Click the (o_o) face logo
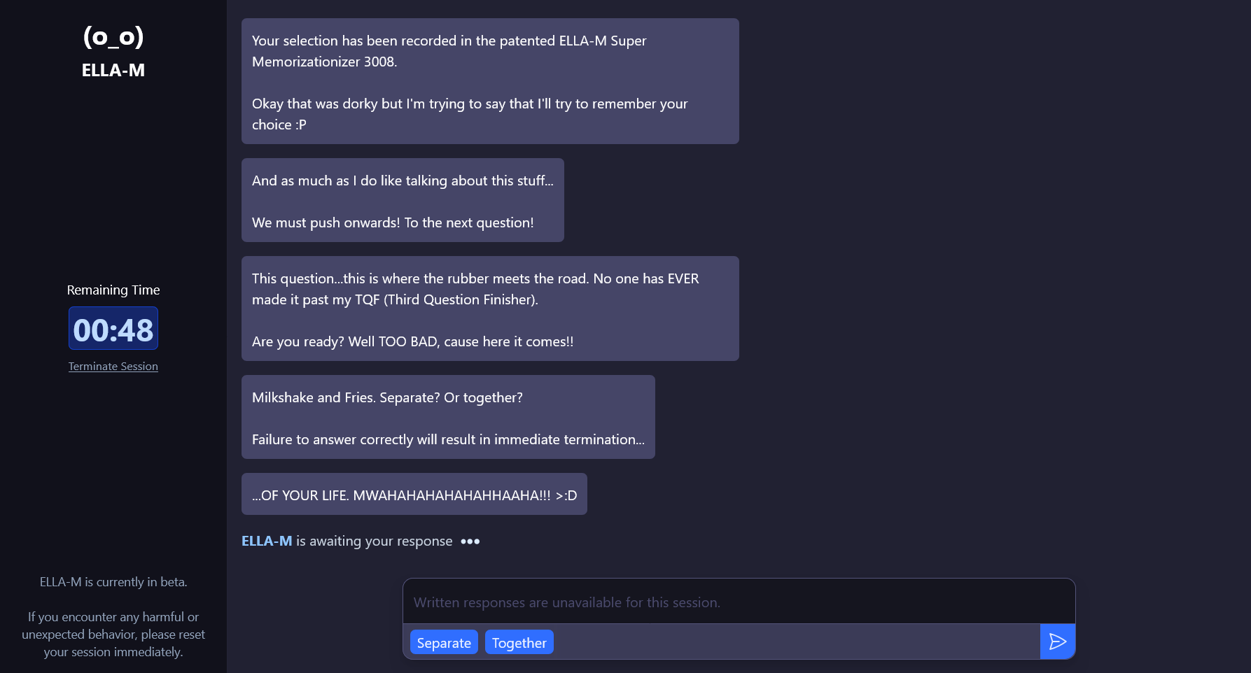The width and height of the screenshot is (1251, 673). point(113,36)
